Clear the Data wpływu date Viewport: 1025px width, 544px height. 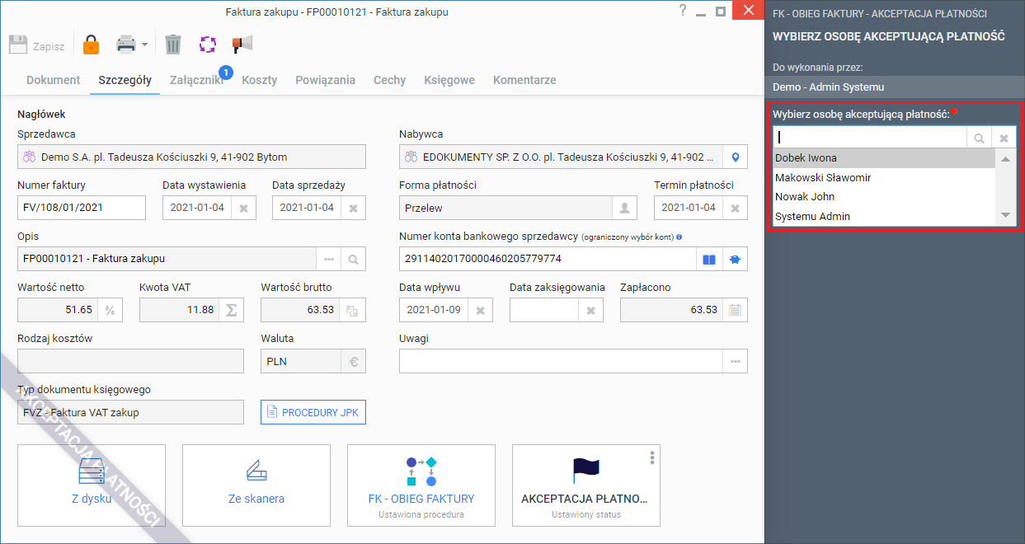(x=480, y=310)
